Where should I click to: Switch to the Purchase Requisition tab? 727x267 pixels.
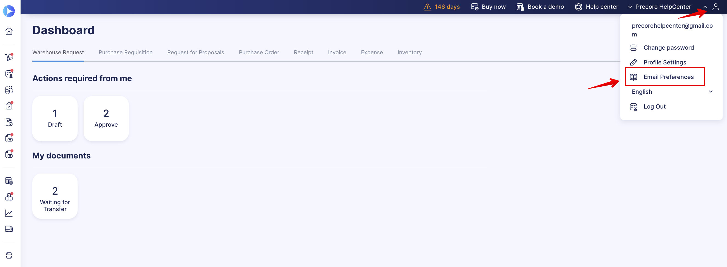pyautogui.click(x=126, y=53)
